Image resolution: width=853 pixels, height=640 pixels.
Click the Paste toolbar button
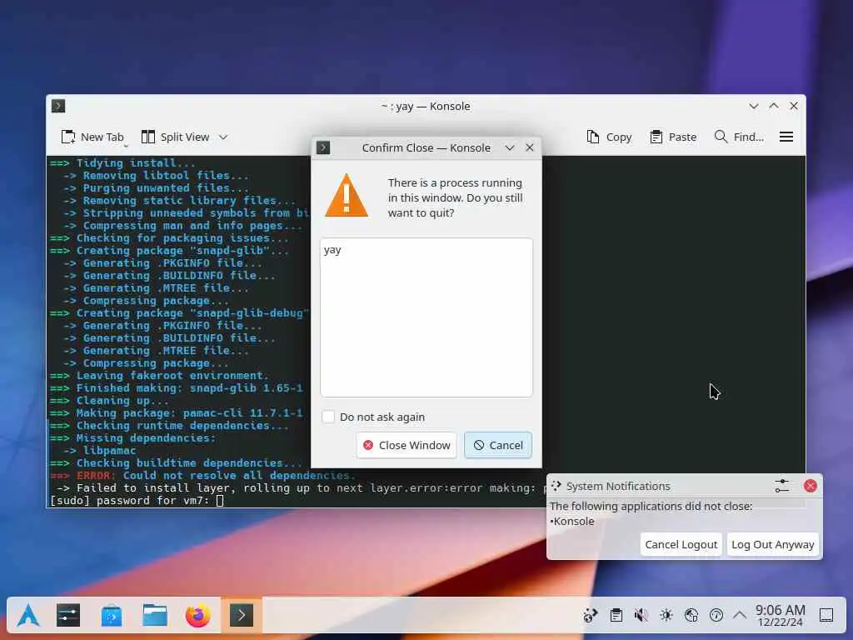(673, 137)
